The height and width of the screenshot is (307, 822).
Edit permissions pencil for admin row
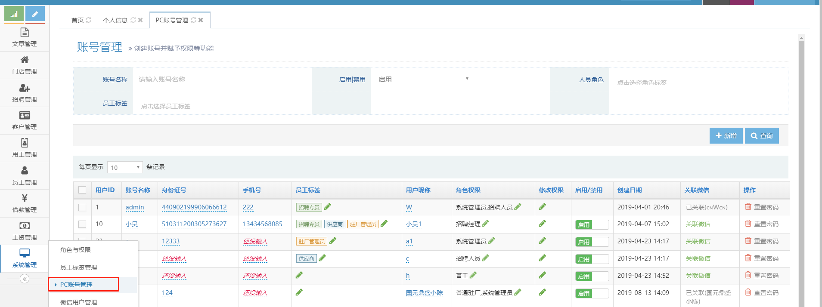click(542, 207)
